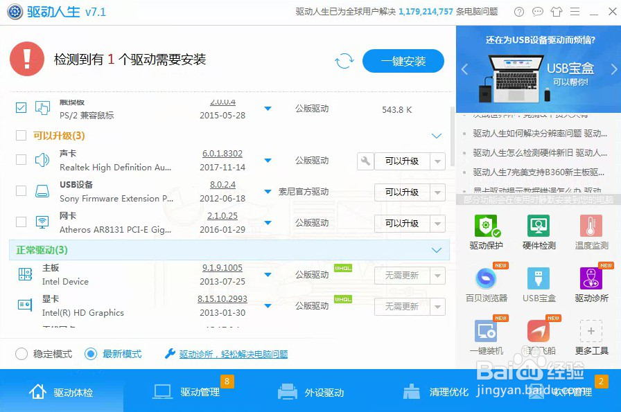621x412 pixels.
Task: Open version dropdown for USB设备 8.0.2.4
Action: pyautogui.click(x=268, y=192)
